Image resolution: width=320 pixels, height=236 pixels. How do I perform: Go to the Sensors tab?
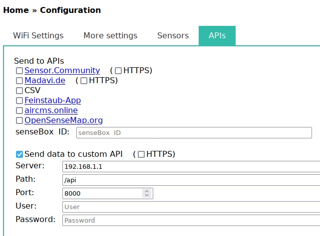(173, 36)
